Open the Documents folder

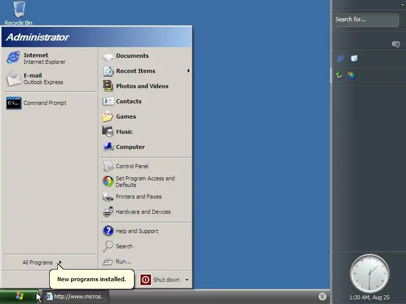click(x=146, y=56)
